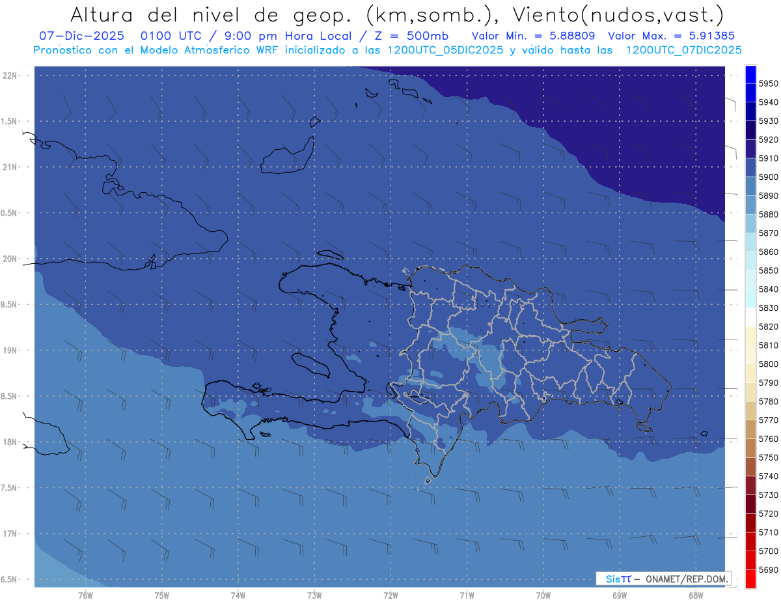Click latitude label 9.5N
Viewport: 781px width, 604px height.
click(x=9, y=304)
